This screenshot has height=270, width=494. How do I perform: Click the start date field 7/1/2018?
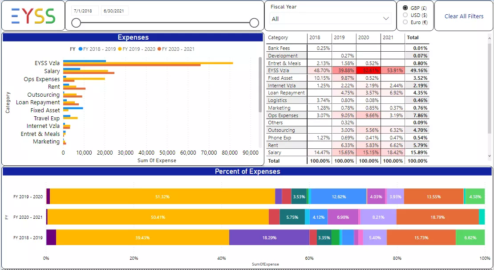click(x=85, y=10)
